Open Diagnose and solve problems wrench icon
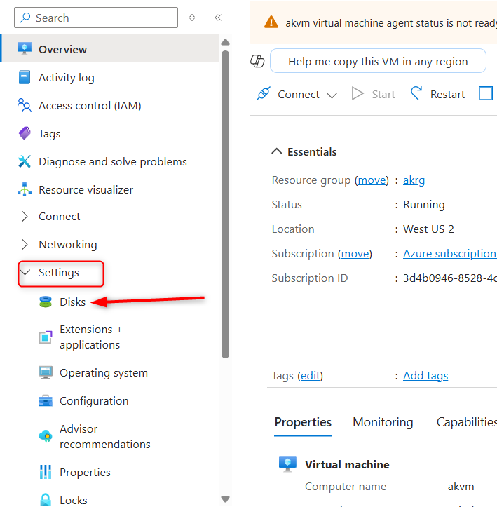The image size is (497, 507). coord(25,162)
